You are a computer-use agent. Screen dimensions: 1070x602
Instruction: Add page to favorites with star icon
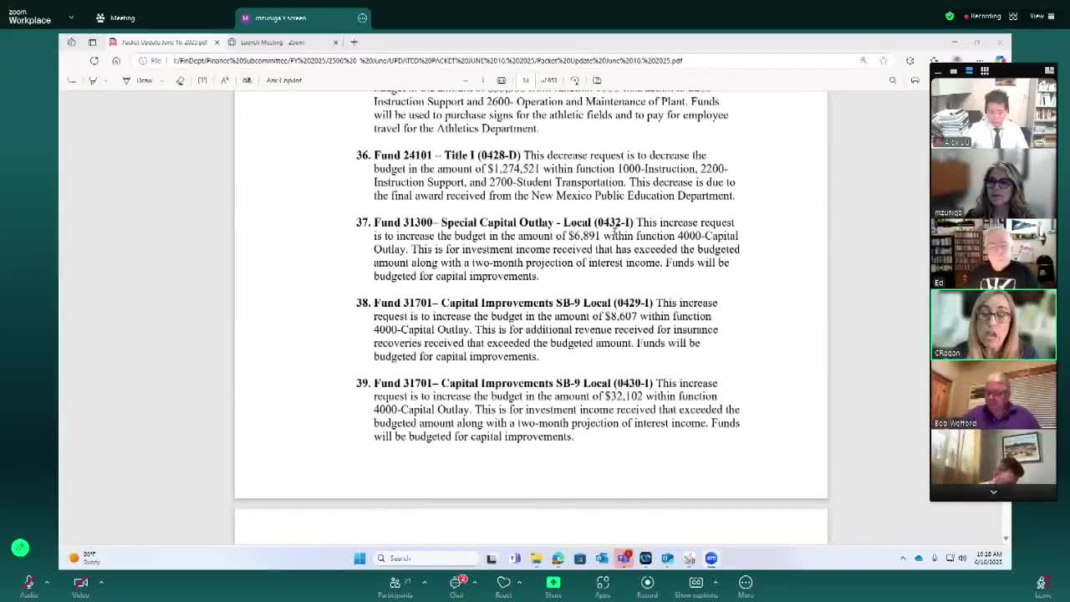[884, 60]
